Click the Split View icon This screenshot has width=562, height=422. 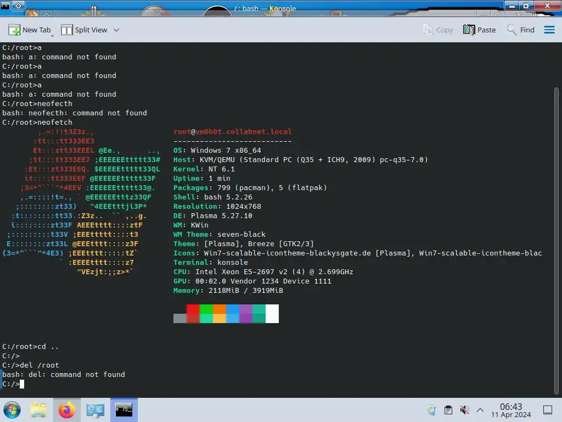click(66, 30)
